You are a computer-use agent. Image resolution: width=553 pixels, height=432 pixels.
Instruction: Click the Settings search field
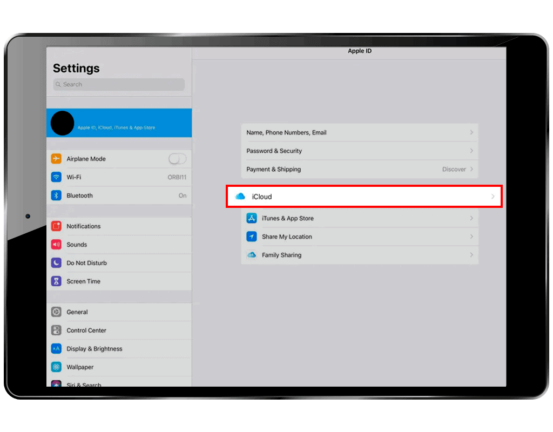click(x=119, y=84)
